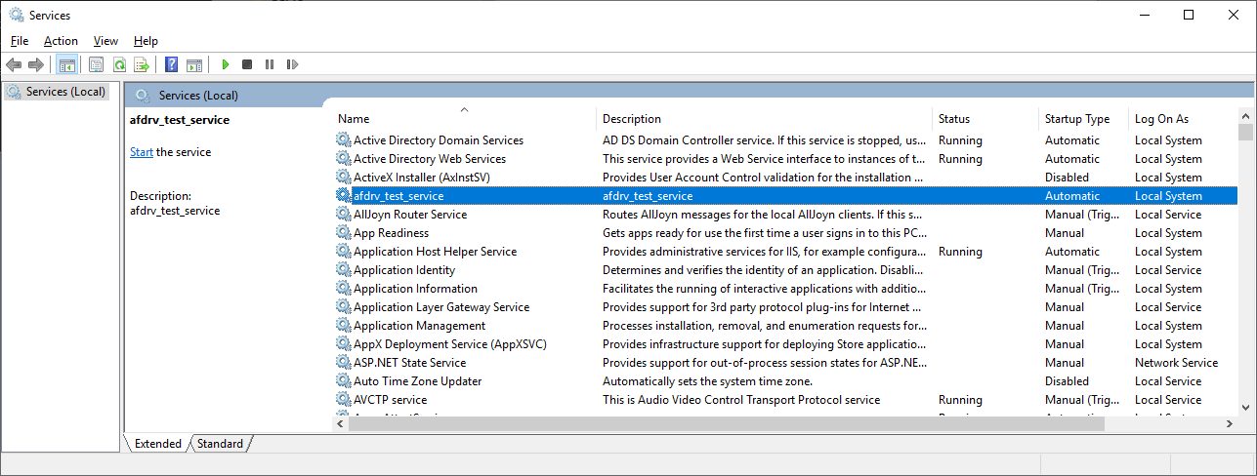The width and height of the screenshot is (1257, 476).
Task: Select Application Layer Gateway Service
Action: coord(441,307)
